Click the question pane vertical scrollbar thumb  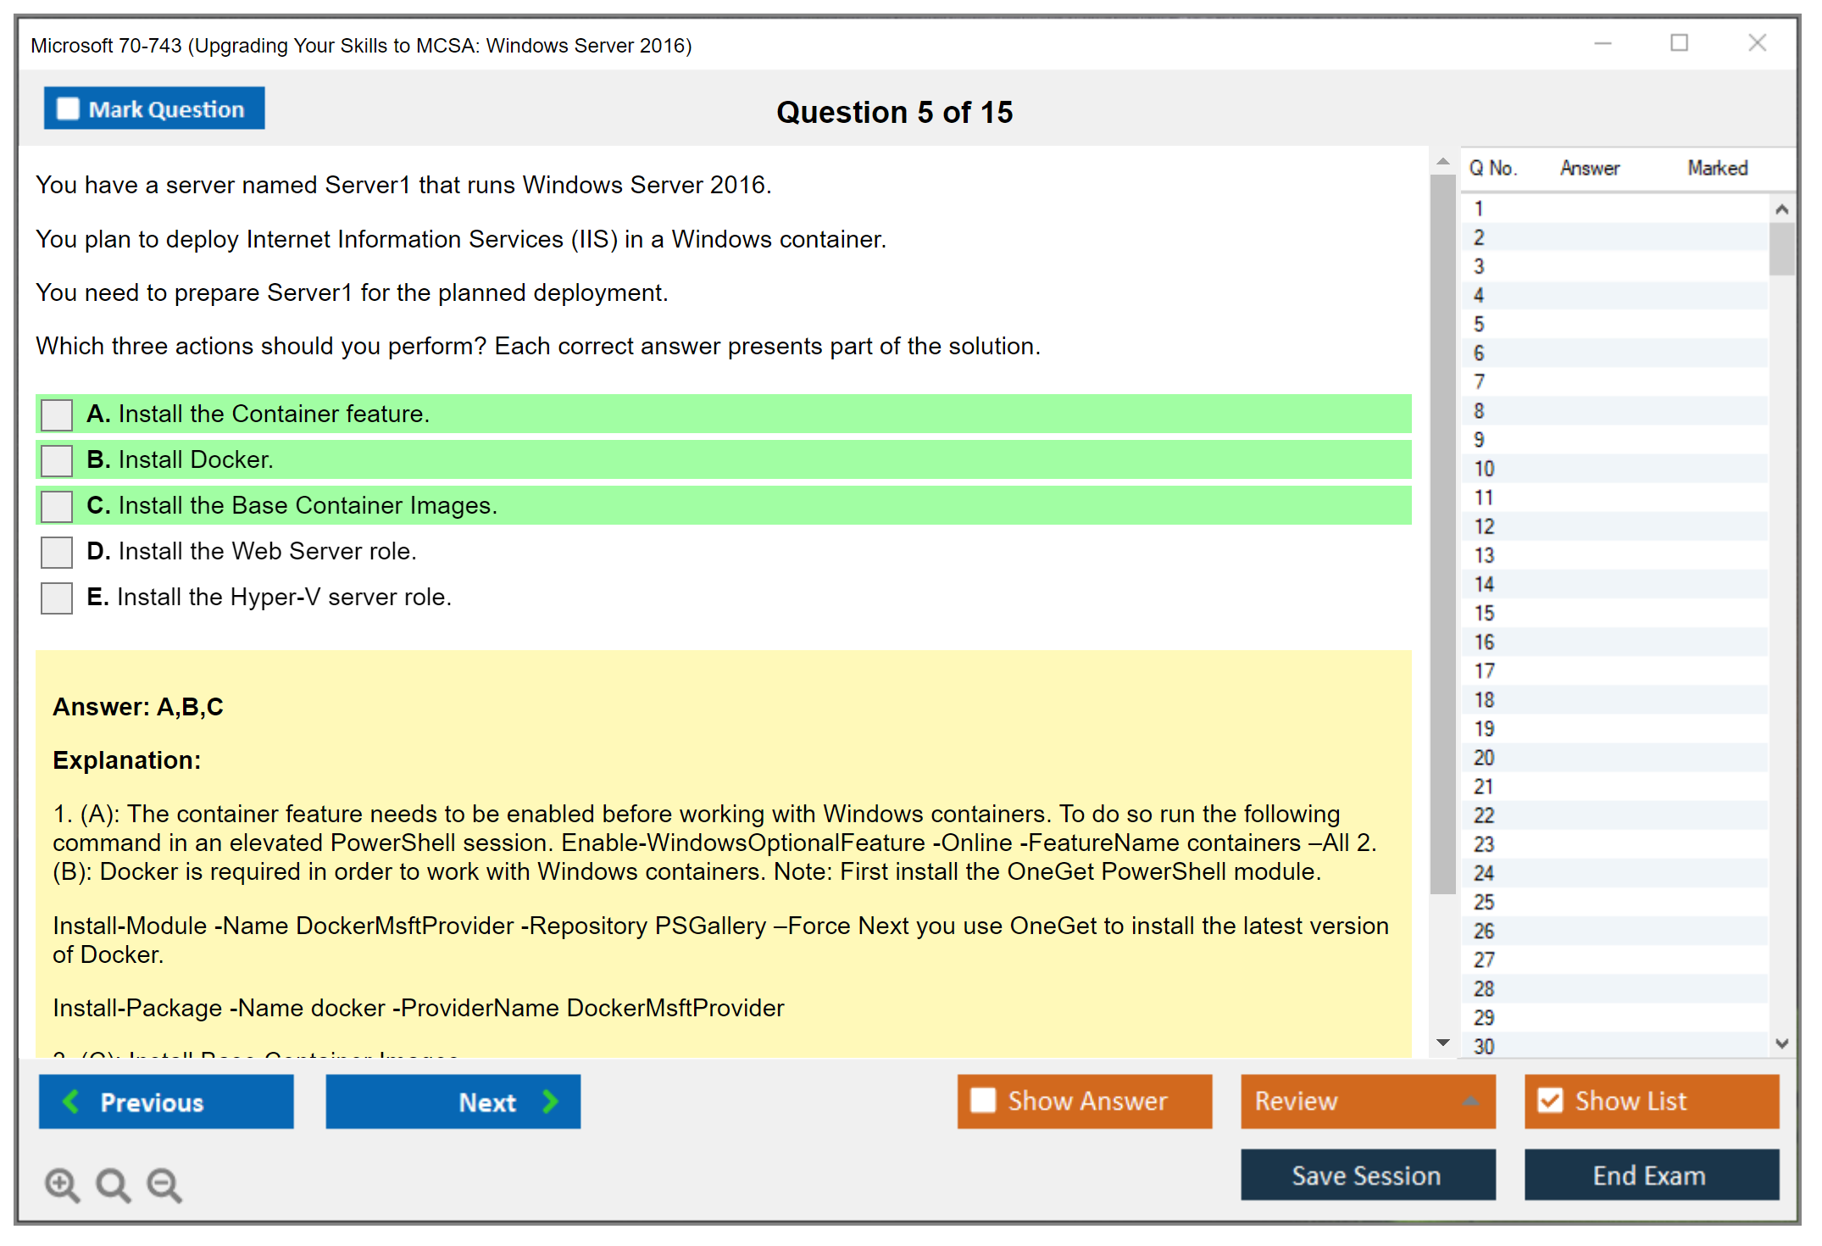[1441, 534]
